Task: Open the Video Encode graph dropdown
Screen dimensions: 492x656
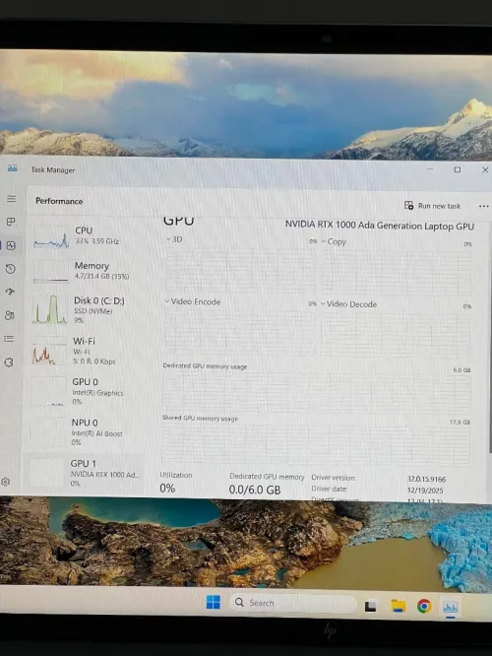Action: click(x=192, y=301)
